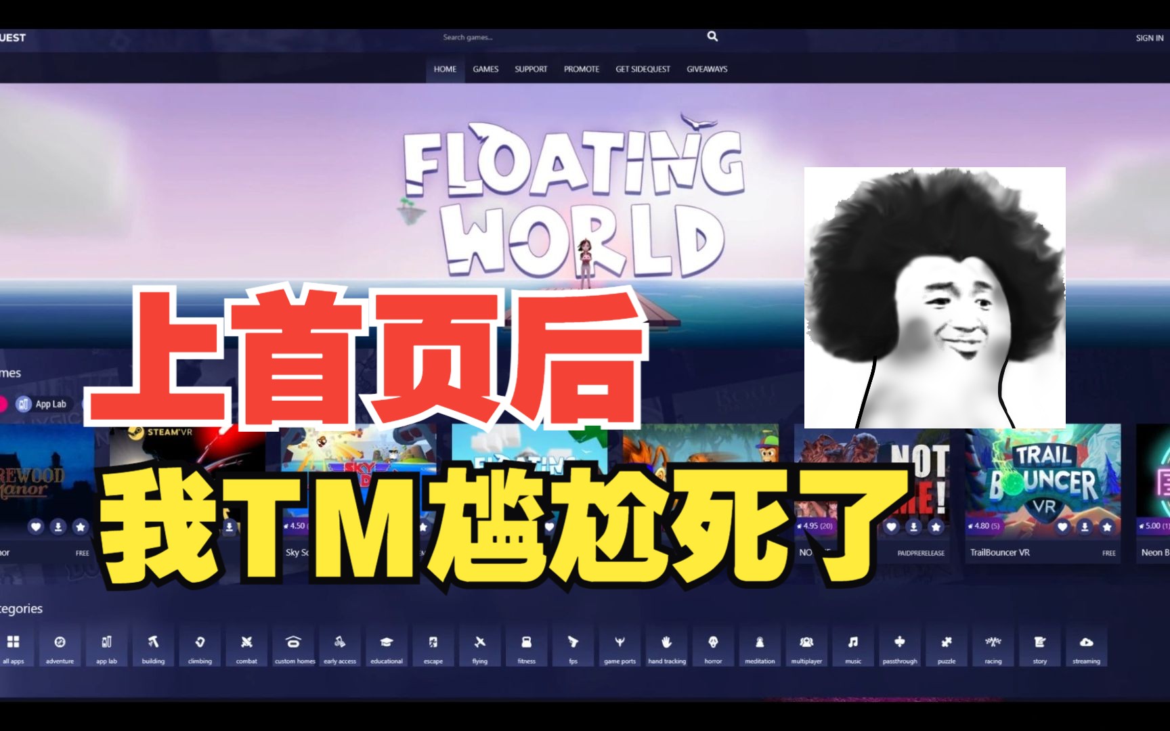This screenshot has height=731, width=1170.
Task: Open the GET SIDEQUEST menu item
Action: tap(643, 69)
